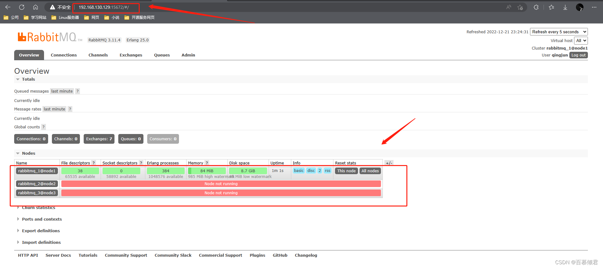Add this page to favorites with the star icon
The image size is (603, 268).
pyautogui.click(x=520, y=7)
